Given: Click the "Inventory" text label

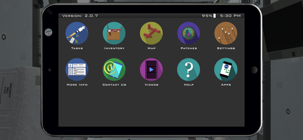Looking at the screenshot, I should 114,48.
